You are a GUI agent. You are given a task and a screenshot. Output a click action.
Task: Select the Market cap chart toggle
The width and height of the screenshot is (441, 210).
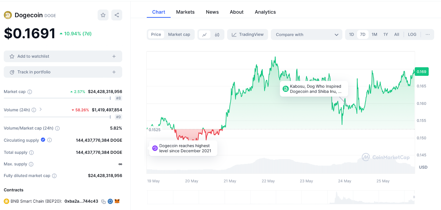tap(179, 34)
